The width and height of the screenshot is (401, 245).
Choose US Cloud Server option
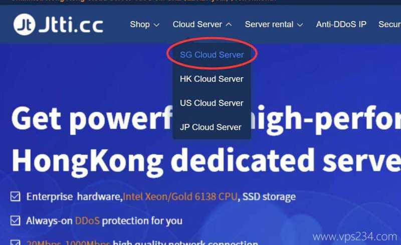click(x=212, y=103)
